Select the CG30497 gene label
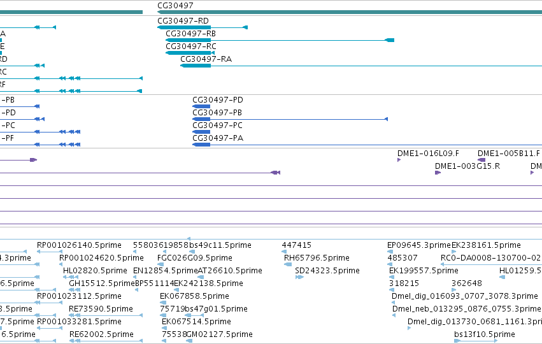Viewport: 542px width, 344px height. coord(175,6)
